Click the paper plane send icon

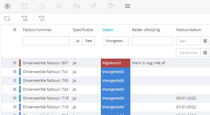point(93,6)
